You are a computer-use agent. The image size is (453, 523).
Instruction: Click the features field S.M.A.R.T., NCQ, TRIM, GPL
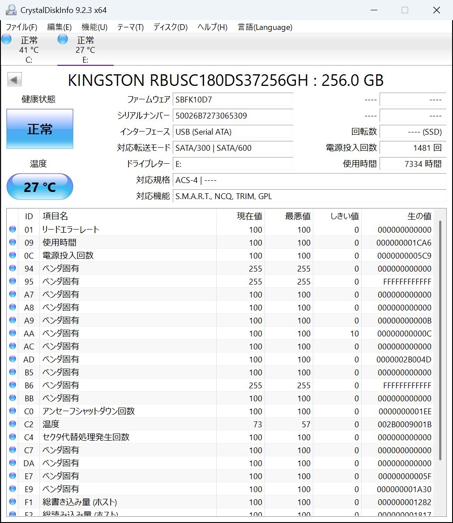coord(309,196)
